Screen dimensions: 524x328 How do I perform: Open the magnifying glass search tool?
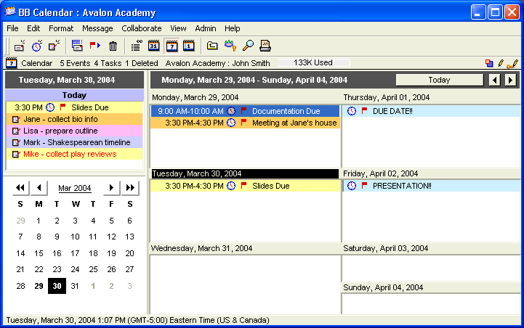click(248, 46)
